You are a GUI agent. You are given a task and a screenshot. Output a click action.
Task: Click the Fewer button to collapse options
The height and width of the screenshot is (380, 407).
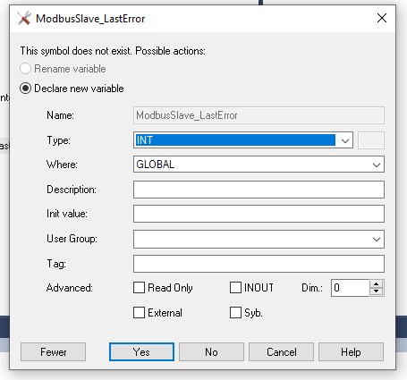(x=53, y=352)
